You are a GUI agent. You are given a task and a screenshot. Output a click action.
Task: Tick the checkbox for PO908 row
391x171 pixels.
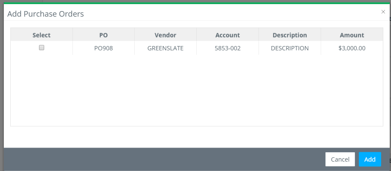pyautogui.click(x=42, y=48)
